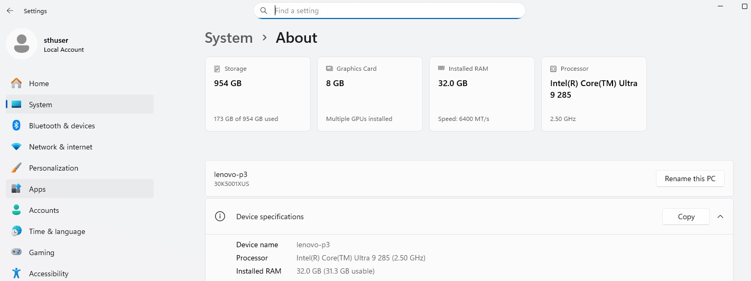Click the Gaming controller icon
The height and width of the screenshot is (281, 751).
16,252
